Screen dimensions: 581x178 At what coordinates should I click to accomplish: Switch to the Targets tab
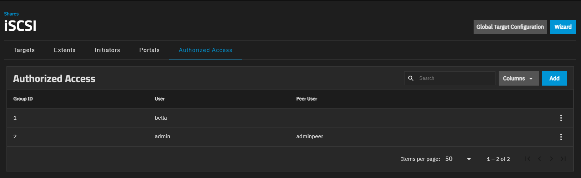[x=24, y=50]
